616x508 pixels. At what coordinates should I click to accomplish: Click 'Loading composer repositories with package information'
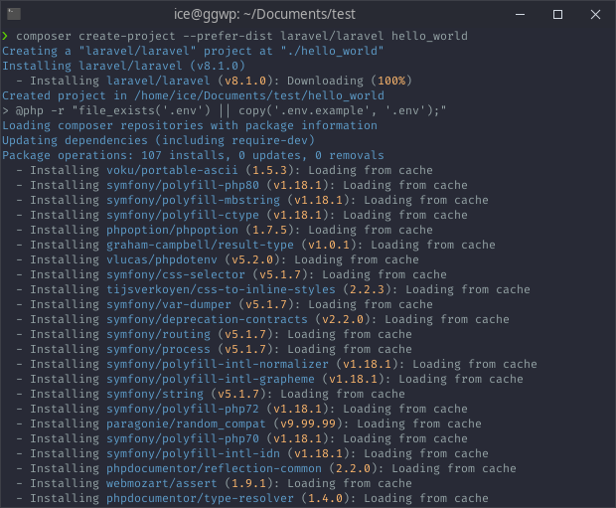coord(190,125)
